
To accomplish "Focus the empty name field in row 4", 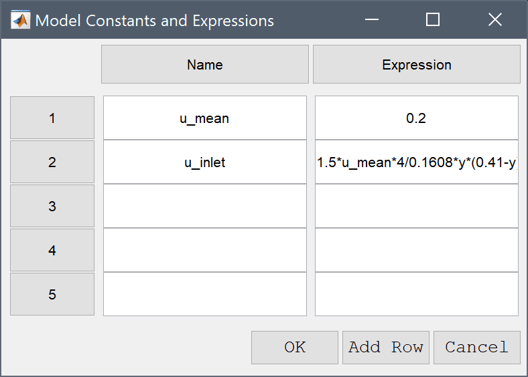I will [x=205, y=250].
